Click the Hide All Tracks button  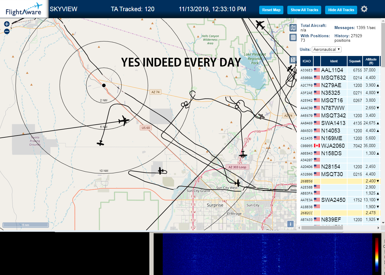tap(341, 10)
